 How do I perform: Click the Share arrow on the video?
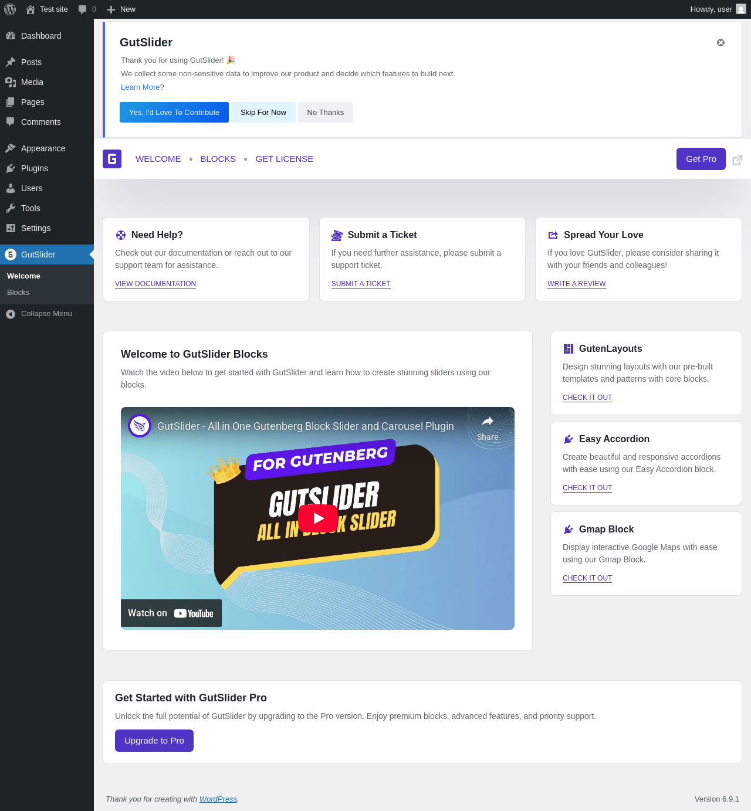[x=488, y=428]
